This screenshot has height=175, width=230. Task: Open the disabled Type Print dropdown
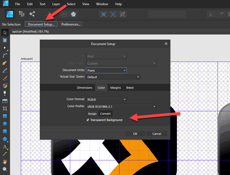coord(106,56)
